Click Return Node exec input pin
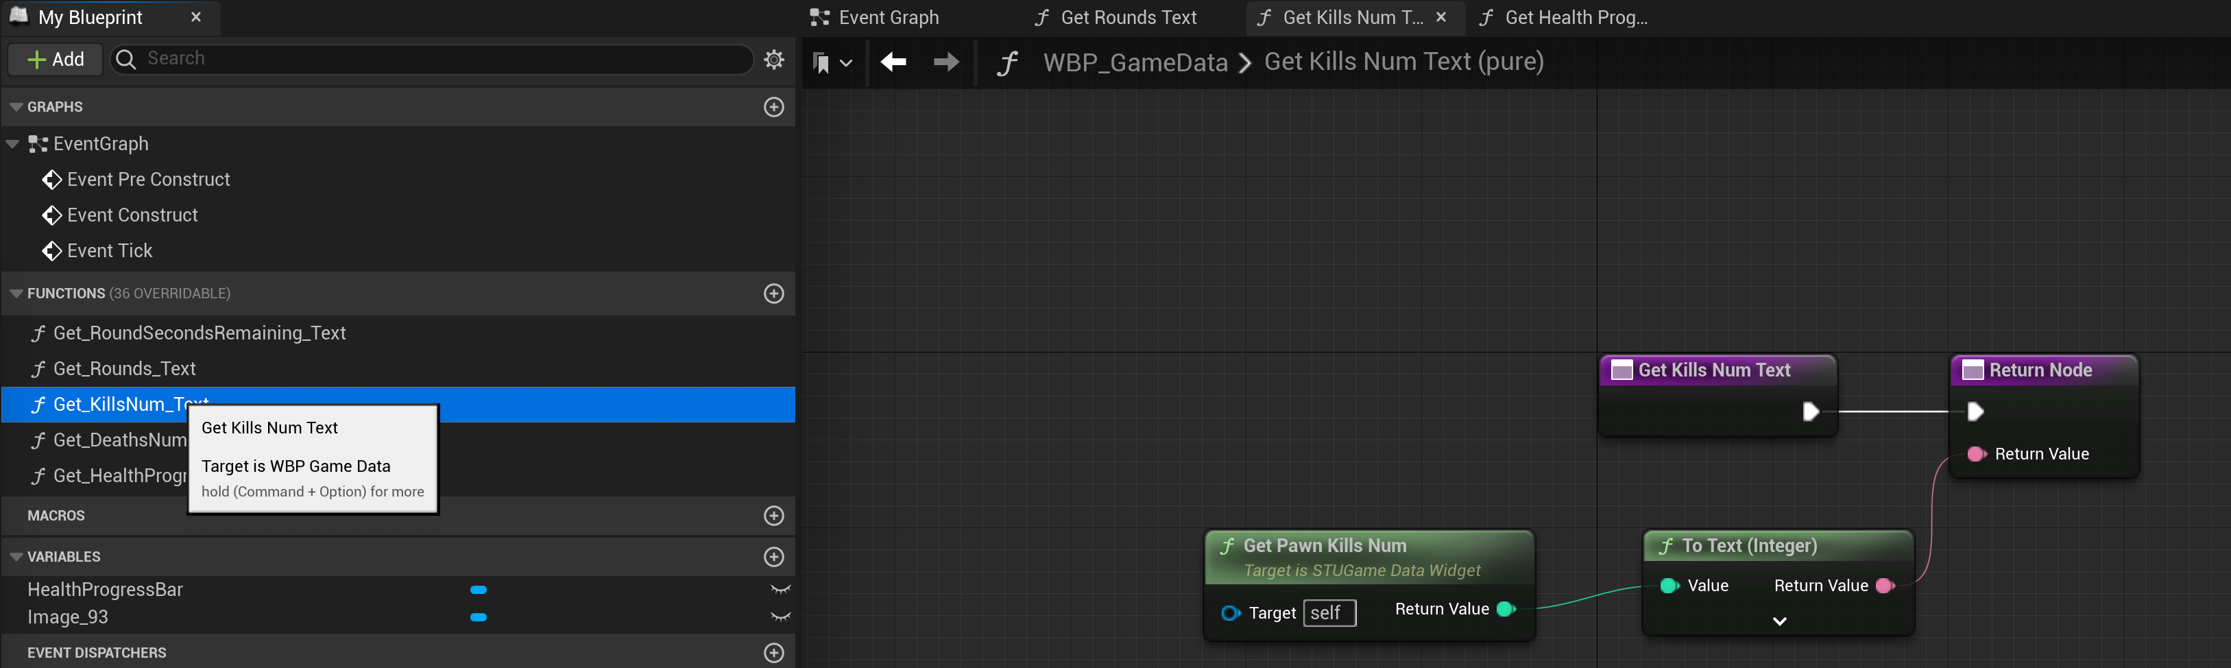 [x=1975, y=411]
